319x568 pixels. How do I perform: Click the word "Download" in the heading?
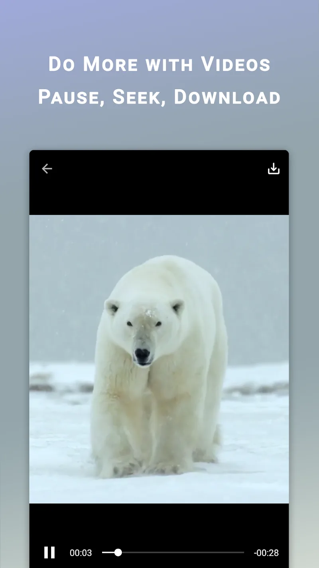pyautogui.click(x=227, y=97)
